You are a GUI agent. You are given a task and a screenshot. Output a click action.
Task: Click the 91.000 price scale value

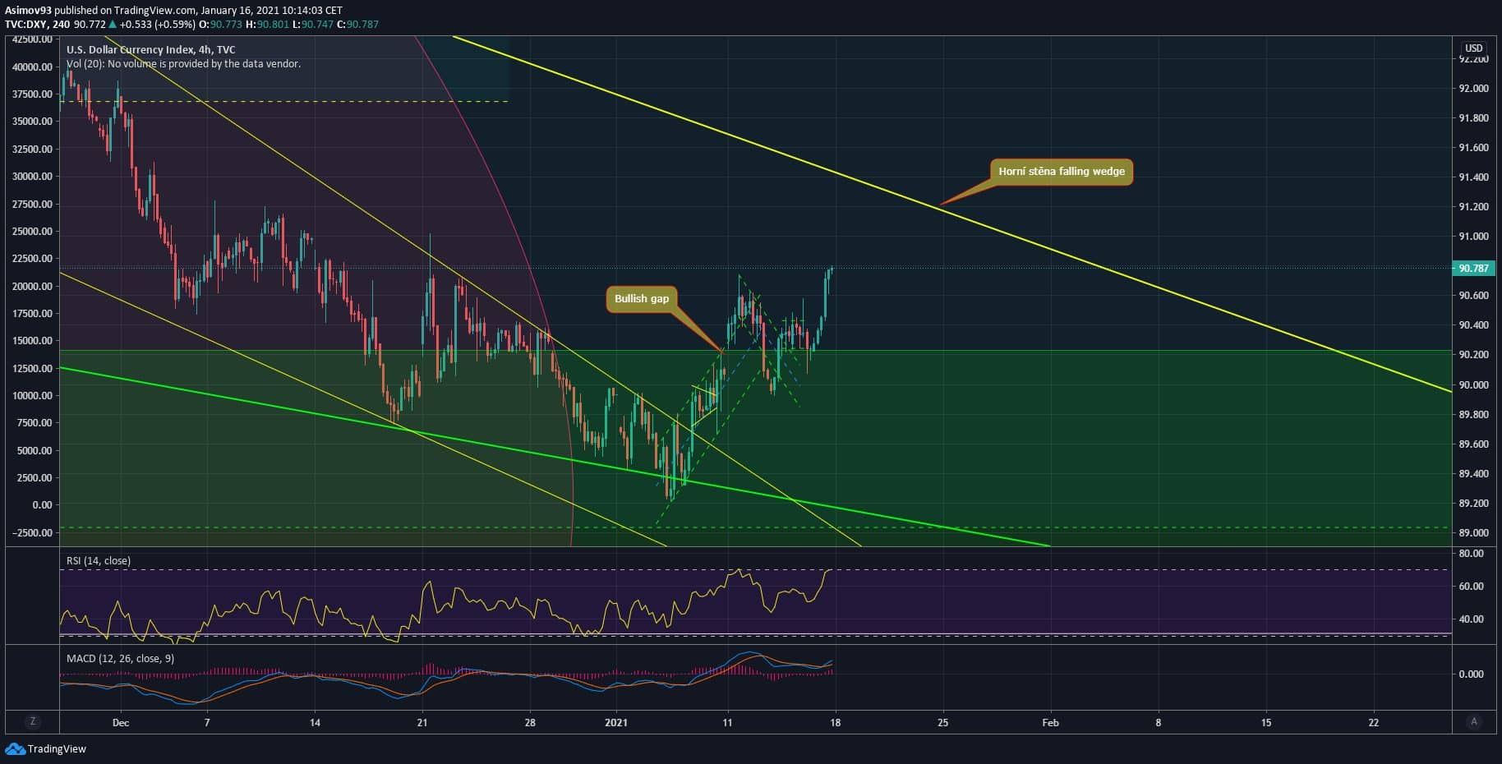click(1473, 237)
